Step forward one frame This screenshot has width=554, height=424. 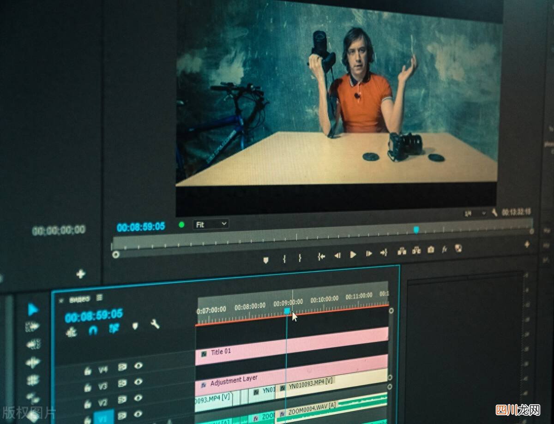click(x=369, y=253)
